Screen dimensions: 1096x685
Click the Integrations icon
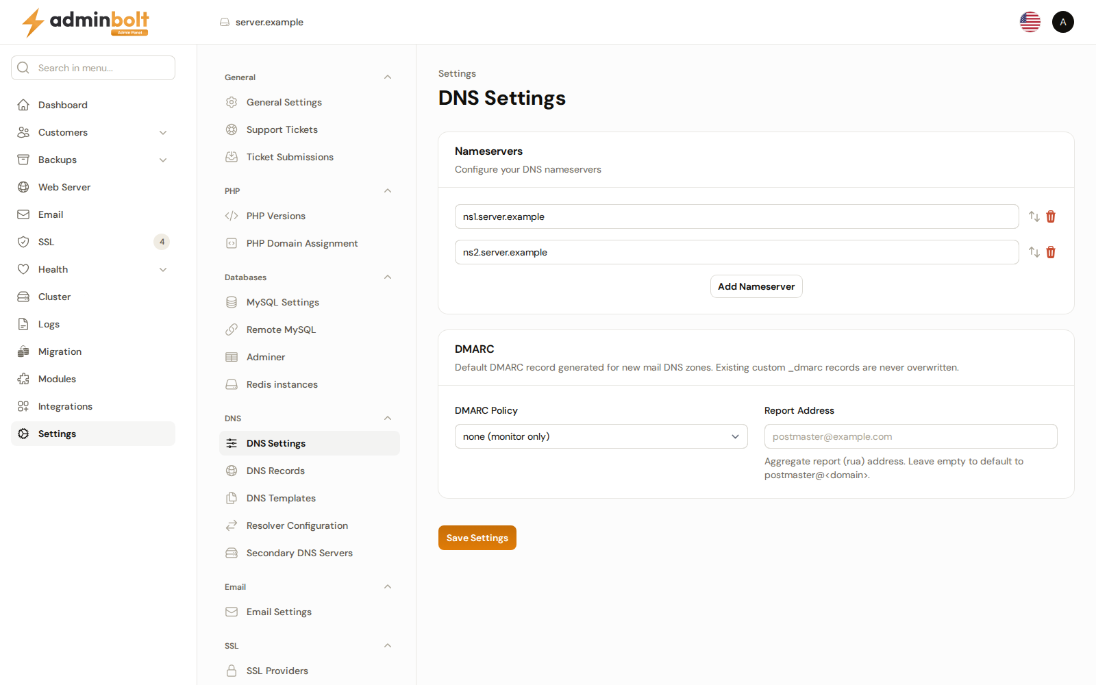23,406
